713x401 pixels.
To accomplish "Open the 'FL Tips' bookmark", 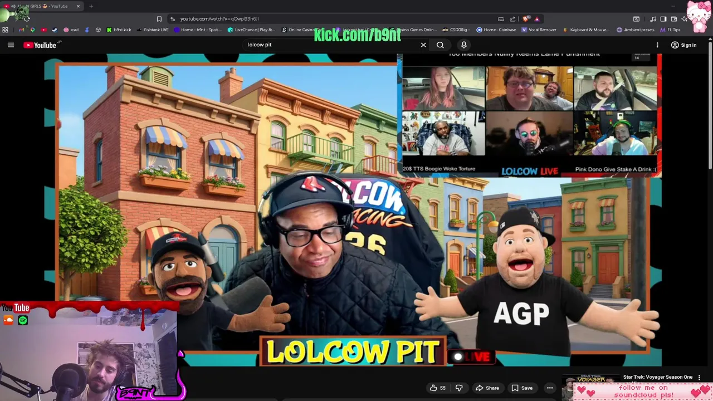I will point(670,30).
